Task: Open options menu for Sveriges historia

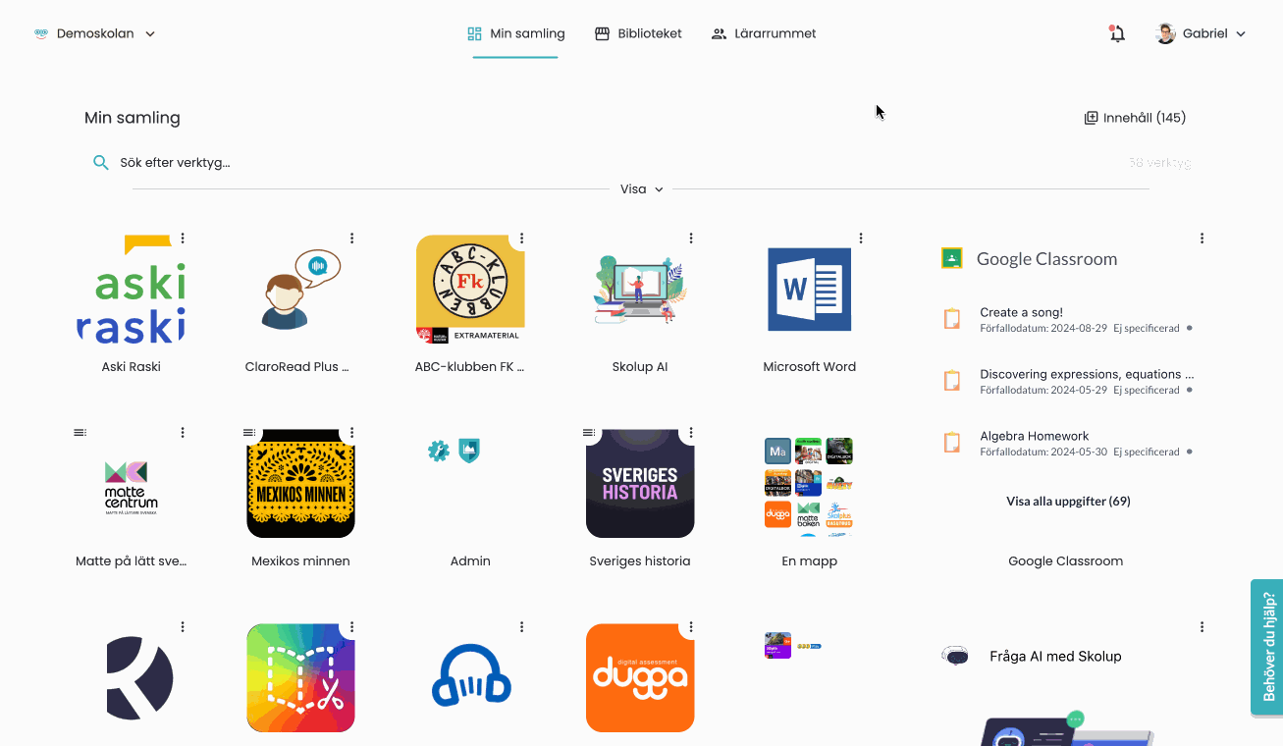Action: 691,433
